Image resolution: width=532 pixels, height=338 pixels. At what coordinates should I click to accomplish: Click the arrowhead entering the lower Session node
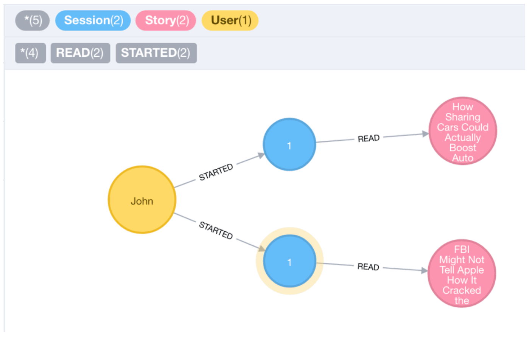[261, 248]
